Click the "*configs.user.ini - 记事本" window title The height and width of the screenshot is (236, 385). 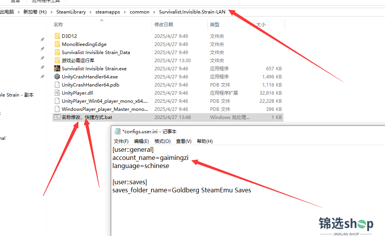click(x=149, y=131)
